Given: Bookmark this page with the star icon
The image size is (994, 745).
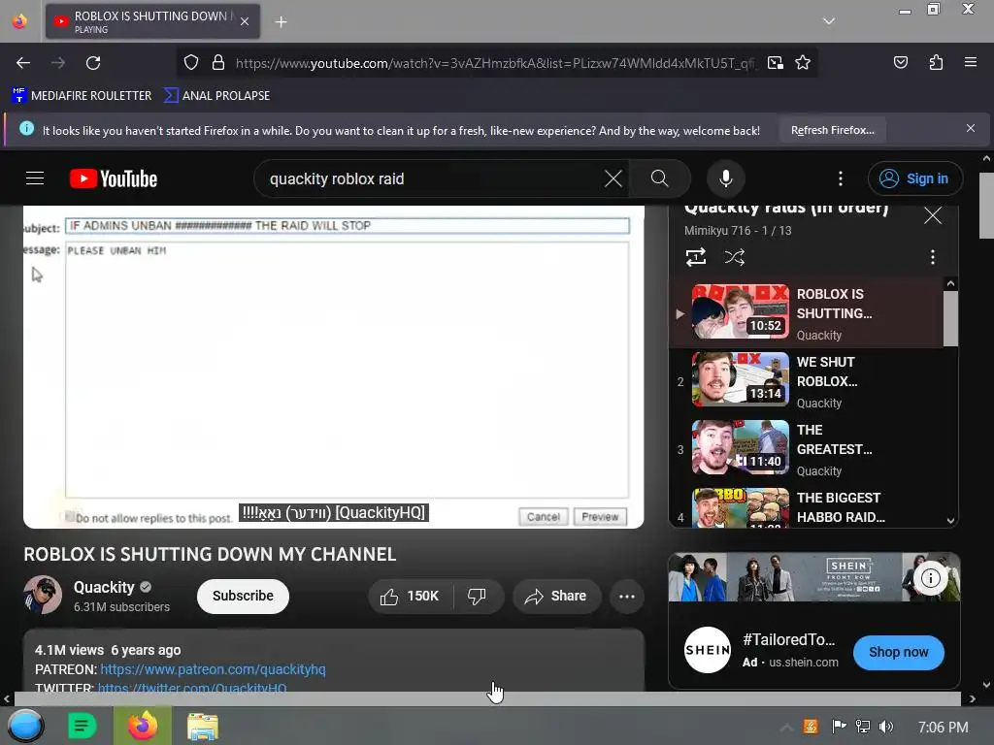Looking at the screenshot, I should coord(803,63).
